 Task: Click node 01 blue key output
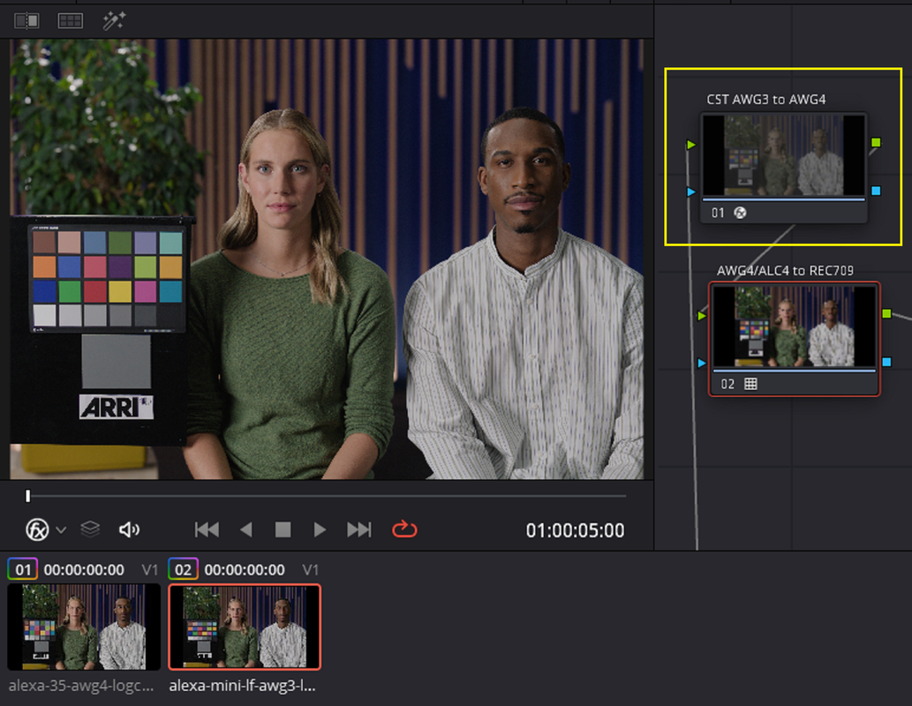pyautogui.click(x=876, y=191)
